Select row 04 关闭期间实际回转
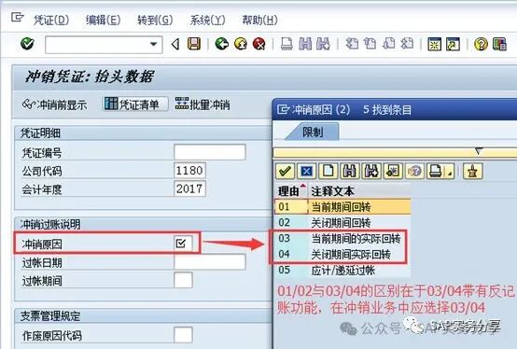 [x=342, y=254]
